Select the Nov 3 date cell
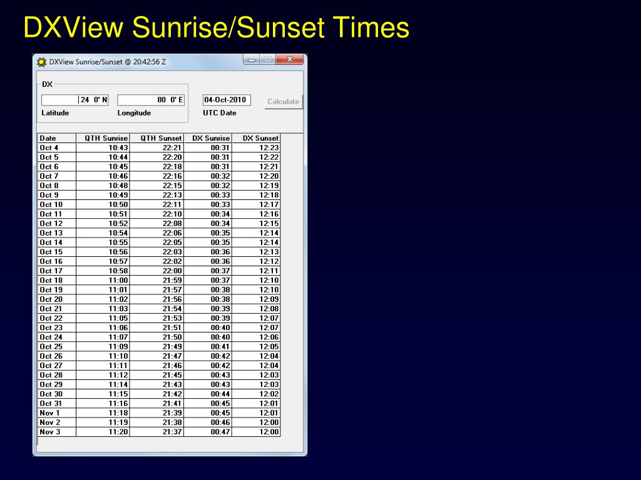 pos(57,432)
